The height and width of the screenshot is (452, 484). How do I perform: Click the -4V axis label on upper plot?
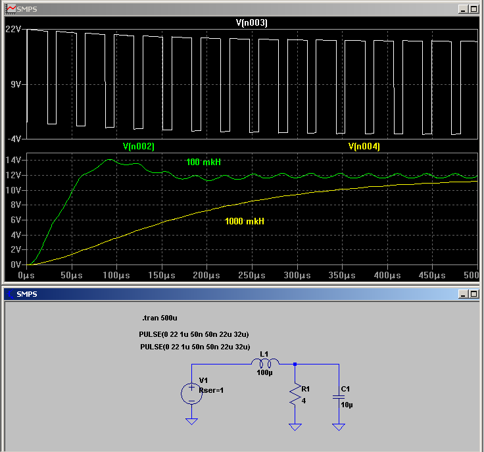[14, 139]
